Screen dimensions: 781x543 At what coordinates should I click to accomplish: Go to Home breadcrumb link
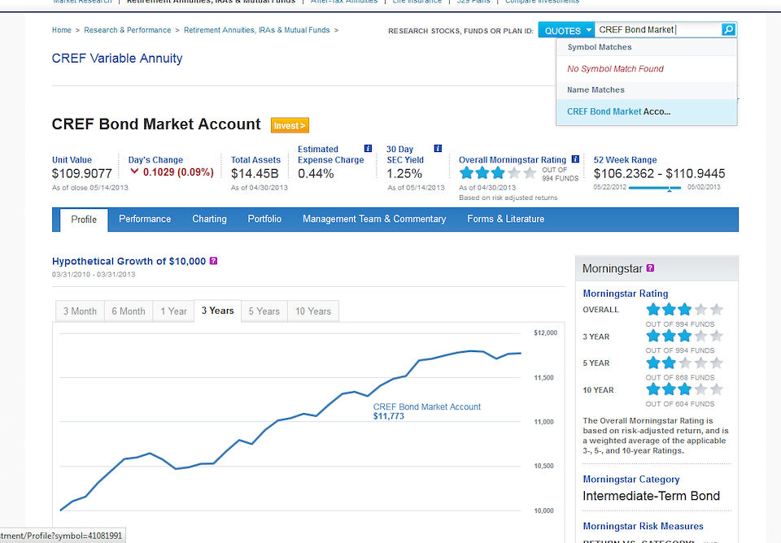pyautogui.click(x=61, y=30)
